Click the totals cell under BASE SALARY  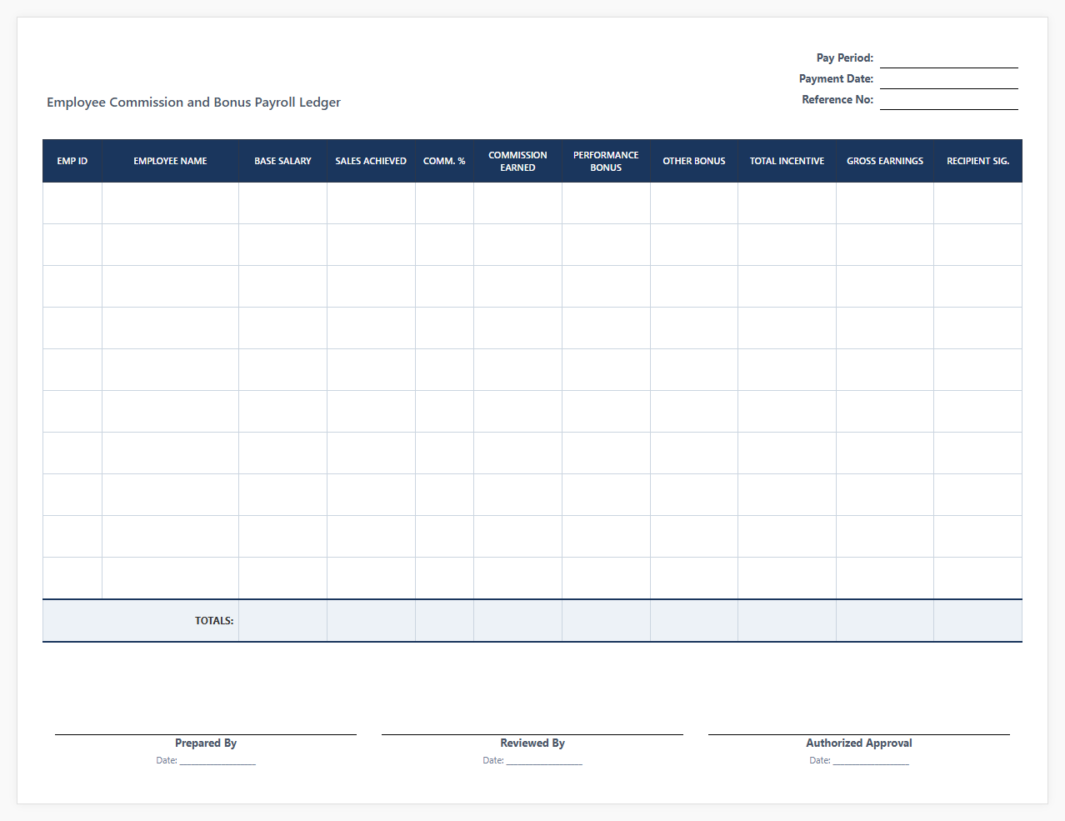click(x=282, y=621)
